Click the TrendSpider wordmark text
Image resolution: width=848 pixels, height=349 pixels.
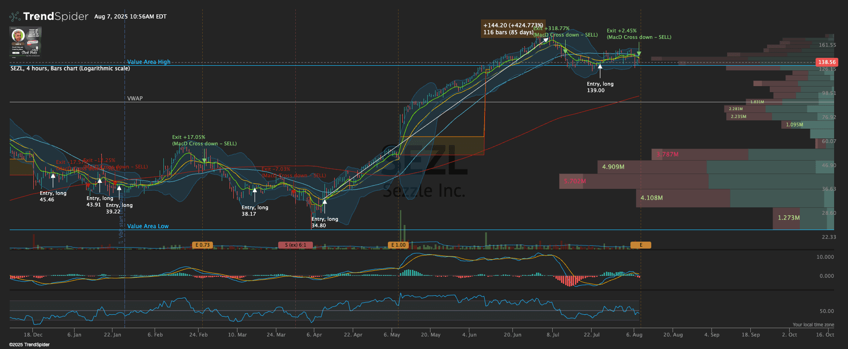coord(56,17)
